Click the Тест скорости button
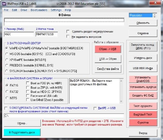Image resolution: width=163 pixels, height=140 pixels. click(143, 106)
